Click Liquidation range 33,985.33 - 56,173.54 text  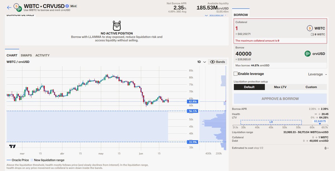[x=306, y=132]
